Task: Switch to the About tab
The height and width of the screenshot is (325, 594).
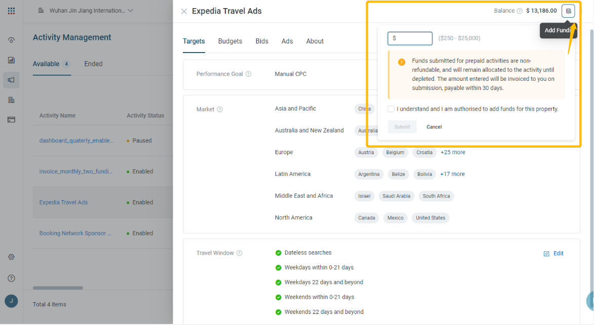Action: click(315, 41)
